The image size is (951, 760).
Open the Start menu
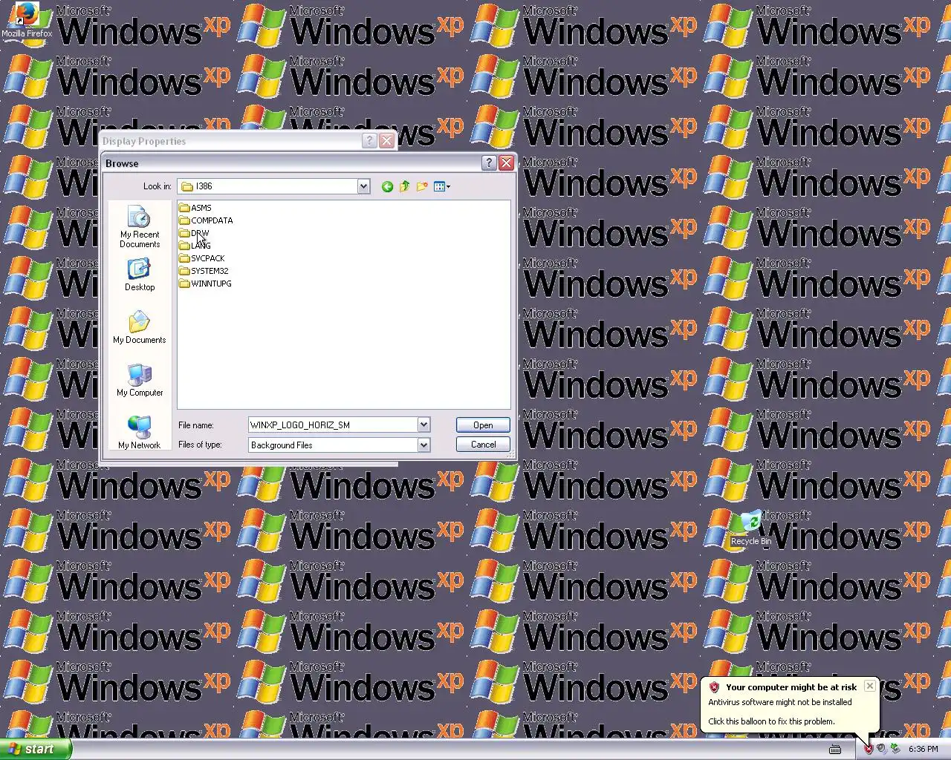click(36, 749)
